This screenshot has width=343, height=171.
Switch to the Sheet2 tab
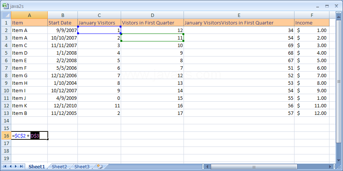coord(59,166)
